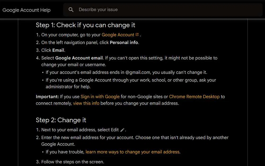Click the bold 'Google Account email' text

pos(79,58)
